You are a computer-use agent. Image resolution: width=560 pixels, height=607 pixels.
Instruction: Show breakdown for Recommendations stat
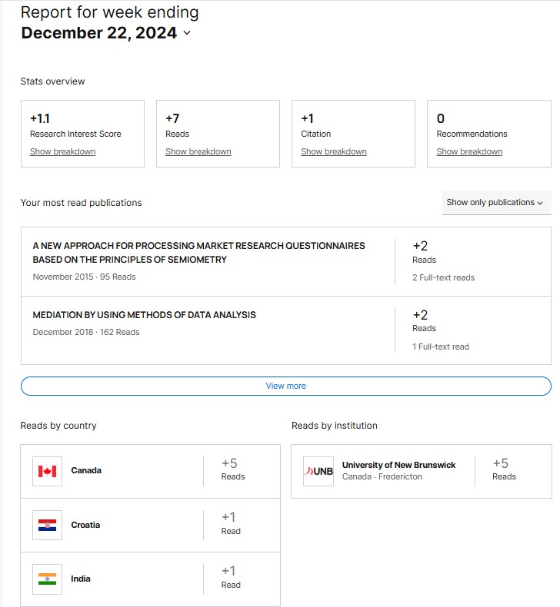[x=468, y=152]
